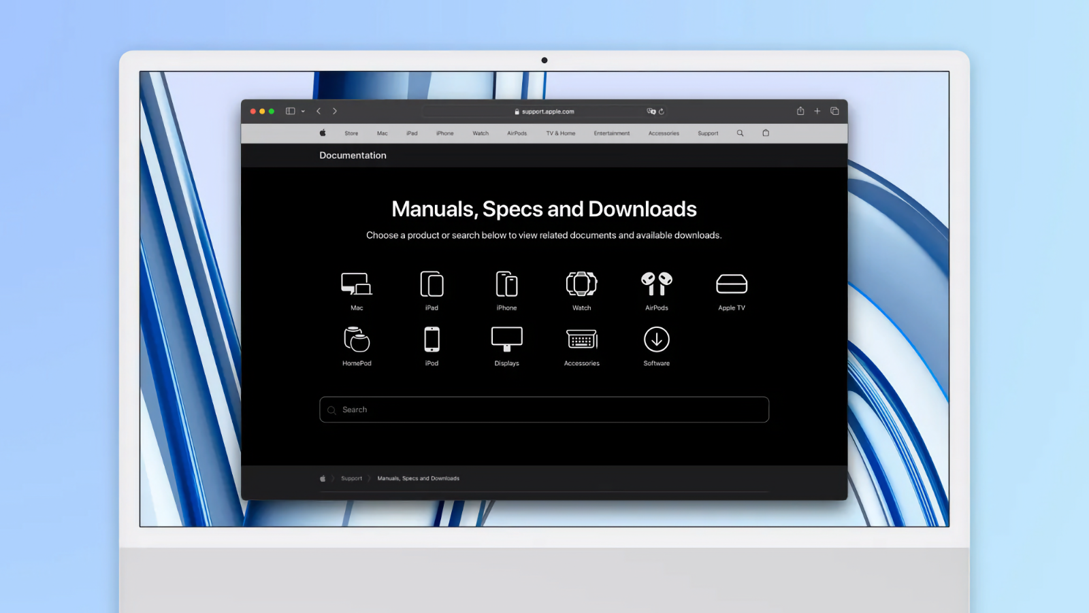The width and height of the screenshot is (1089, 613).
Task: Click the Safari sidebar toggle icon
Action: coord(291,111)
